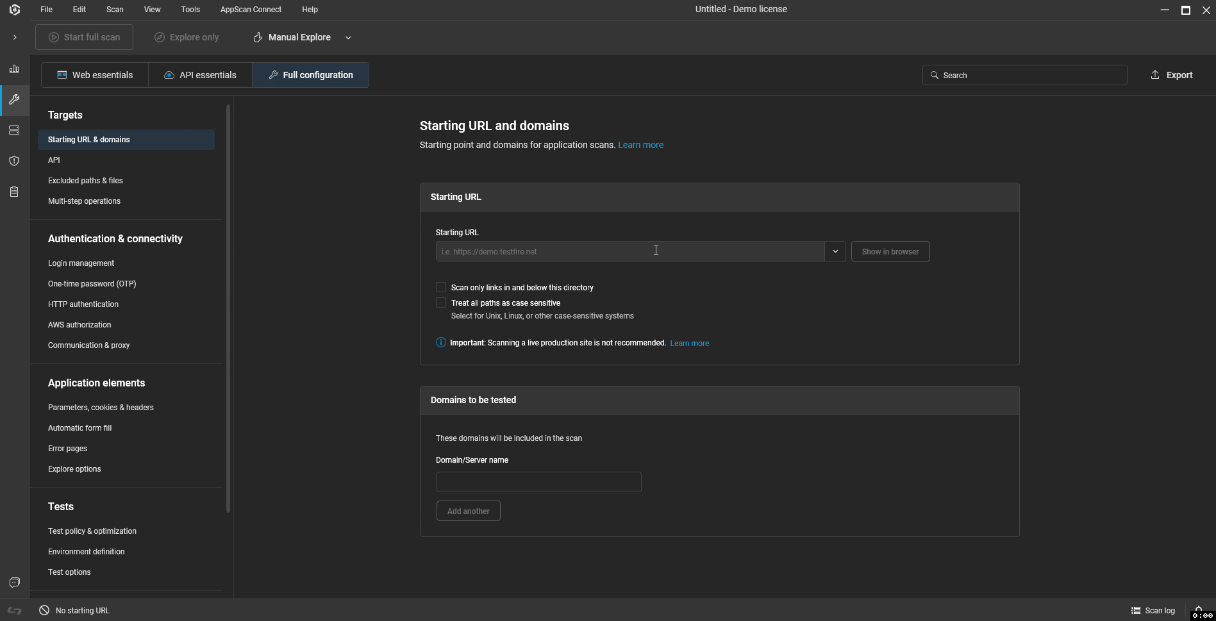Open the clipboard tasks icon in sidebar

pos(14,192)
